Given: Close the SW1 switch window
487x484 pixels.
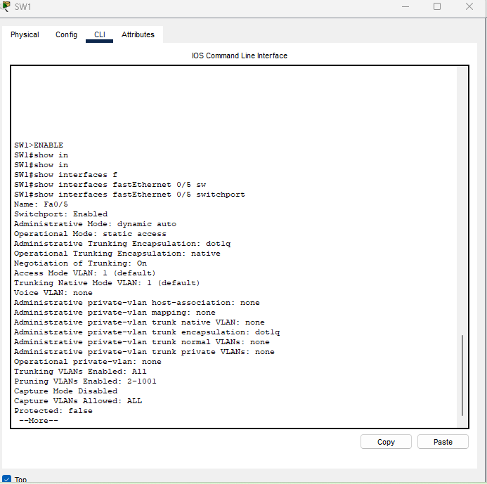Looking at the screenshot, I should pos(469,6).
